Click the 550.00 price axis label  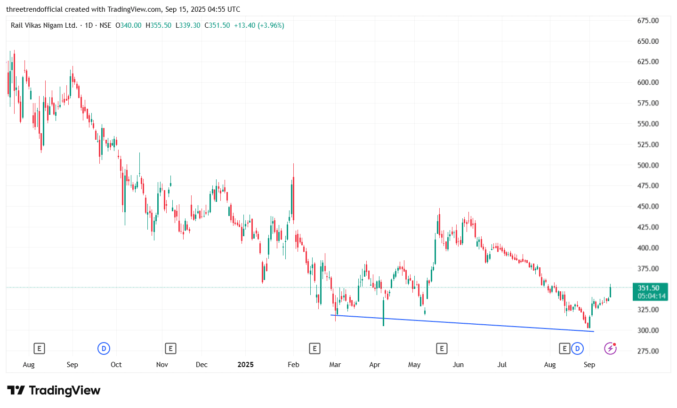point(648,124)
